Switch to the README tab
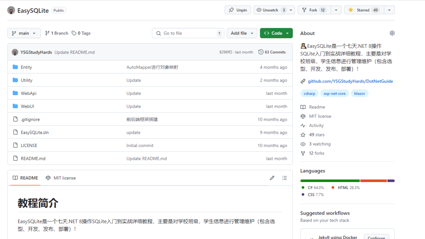The height and width of the screenshot is (239, 425). (24, 178)
